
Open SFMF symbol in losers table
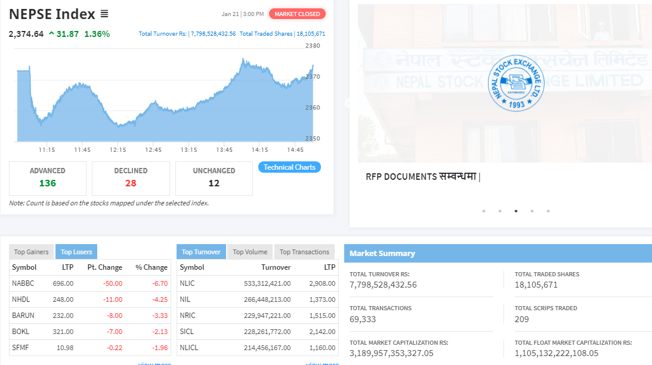point(20,348)
